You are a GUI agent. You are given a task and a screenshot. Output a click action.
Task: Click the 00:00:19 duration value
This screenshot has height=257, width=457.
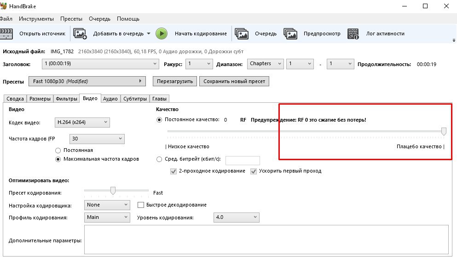(x=427, y=64)
